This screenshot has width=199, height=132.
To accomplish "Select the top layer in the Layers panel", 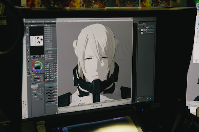I will [x=148, y=30].
